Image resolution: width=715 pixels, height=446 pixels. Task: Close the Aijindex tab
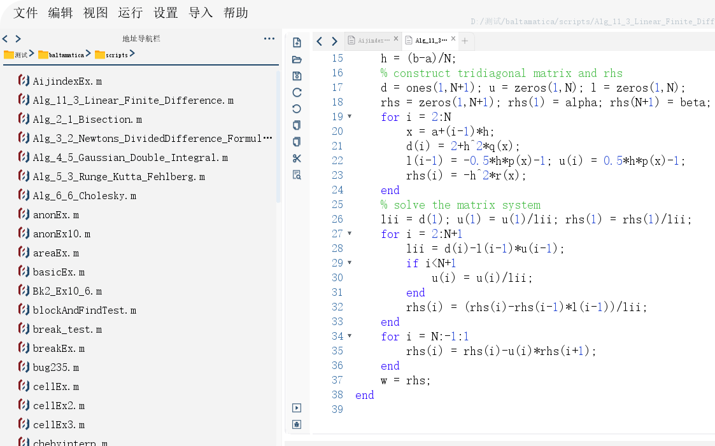tap(396, 39)
